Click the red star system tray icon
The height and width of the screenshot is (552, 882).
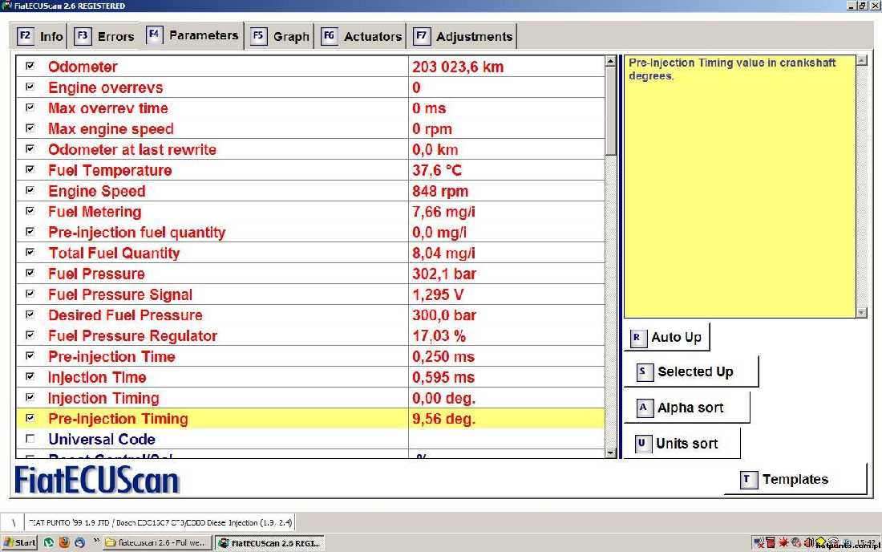(x=783, y=542)
